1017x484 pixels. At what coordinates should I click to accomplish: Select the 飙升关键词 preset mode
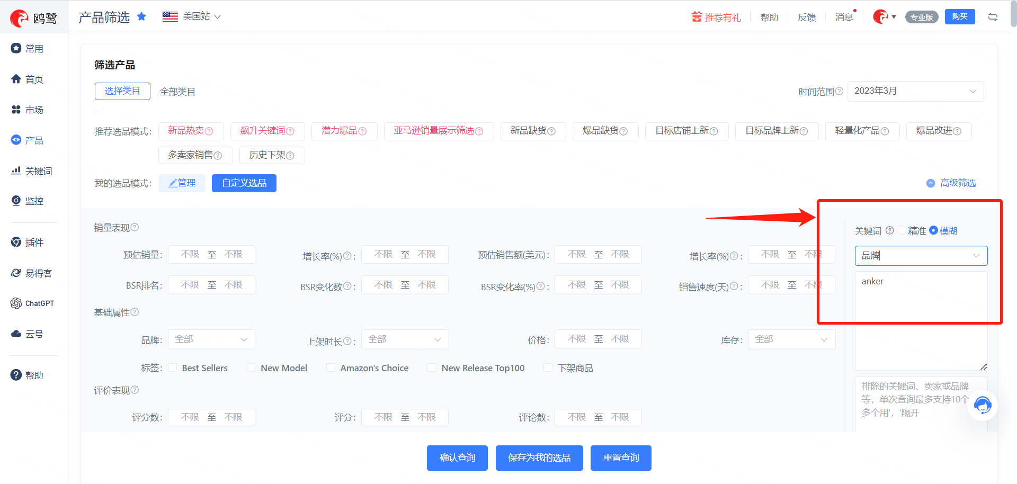click(267, 131)
